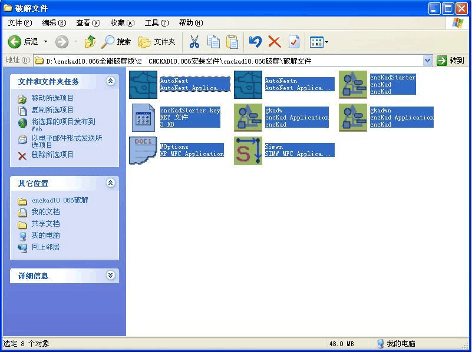This screenshot has width=472, height=352.
Task: Click the Paste clipboard icon
Action: (232, 42)
